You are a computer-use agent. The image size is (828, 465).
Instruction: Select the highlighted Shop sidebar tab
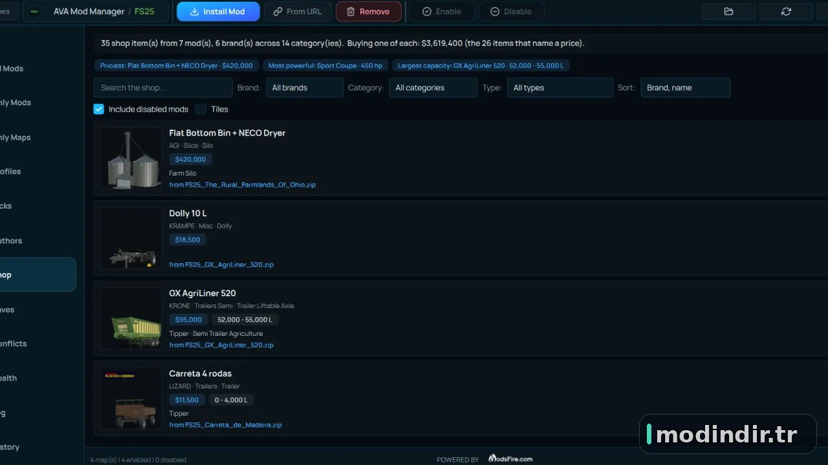click(38, 274)
